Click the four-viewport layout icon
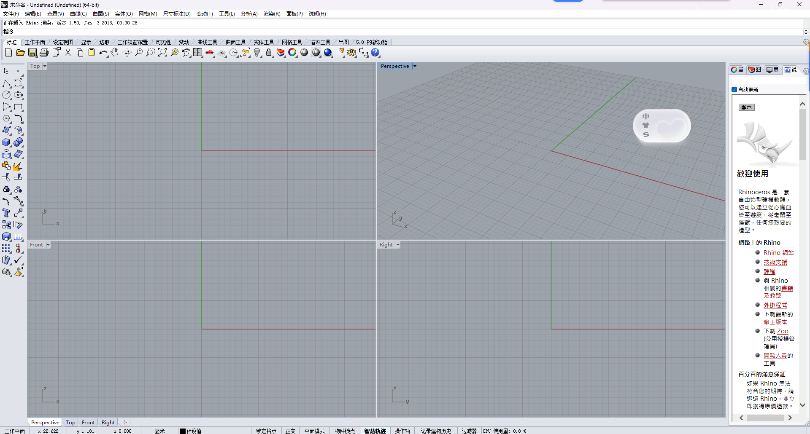Screen dimensions: 810x434 [x=198, y=53]
